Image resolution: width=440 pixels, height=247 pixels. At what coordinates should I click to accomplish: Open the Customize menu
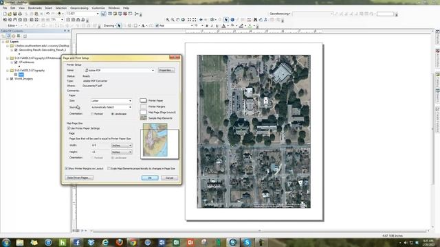(x=98, y=8)
